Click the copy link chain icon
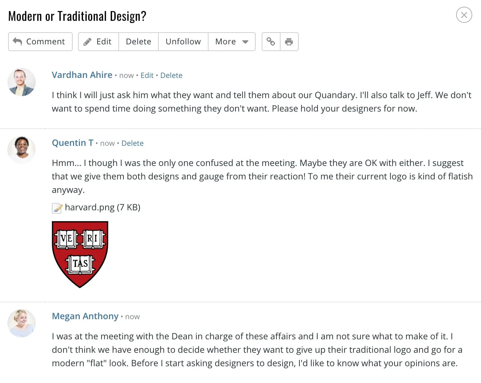The height and width of the screenshot is (383, 481). [x=271, y=42]
